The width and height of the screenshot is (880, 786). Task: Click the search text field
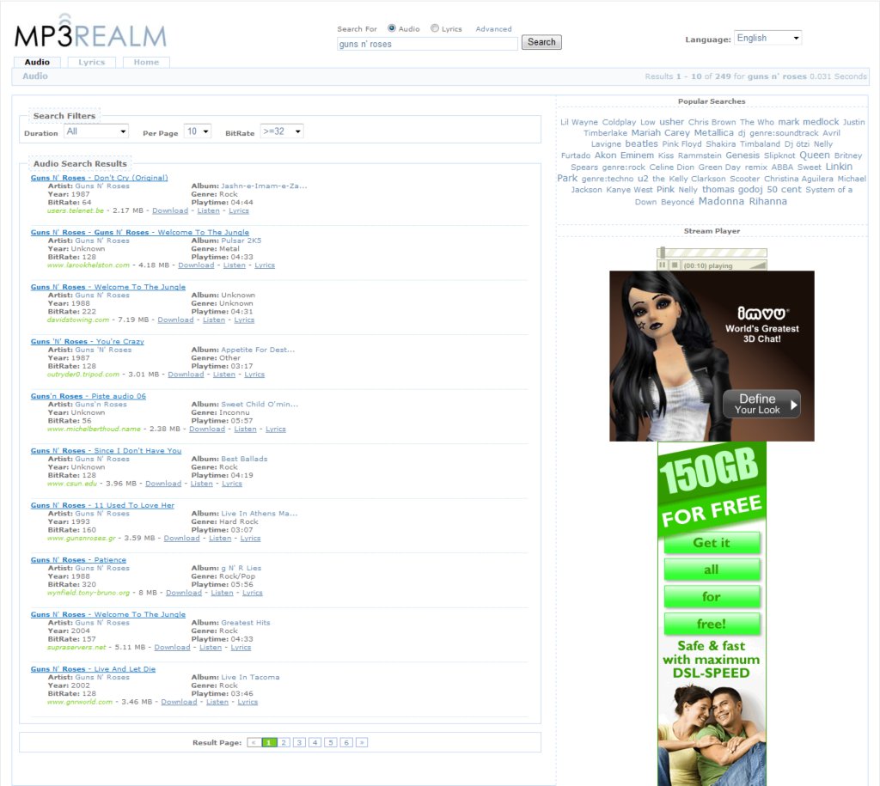[427, 44]
